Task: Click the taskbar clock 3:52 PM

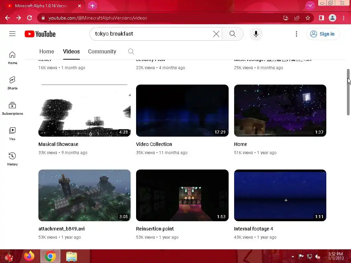Action: 336,256
